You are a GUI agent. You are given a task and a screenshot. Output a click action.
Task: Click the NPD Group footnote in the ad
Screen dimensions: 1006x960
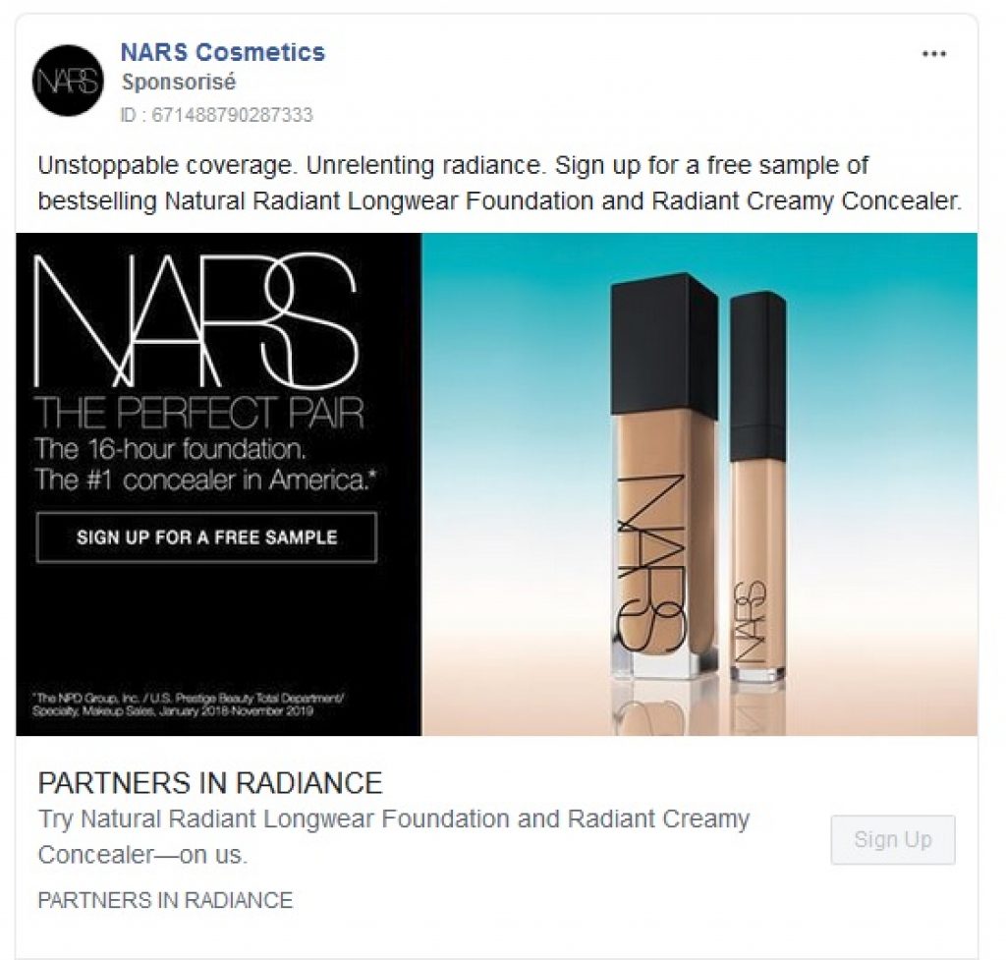pos(188,704)
